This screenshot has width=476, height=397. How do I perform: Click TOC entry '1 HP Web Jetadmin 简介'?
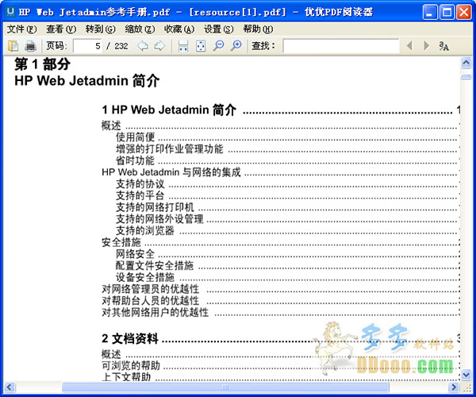(x=169, y=110)
